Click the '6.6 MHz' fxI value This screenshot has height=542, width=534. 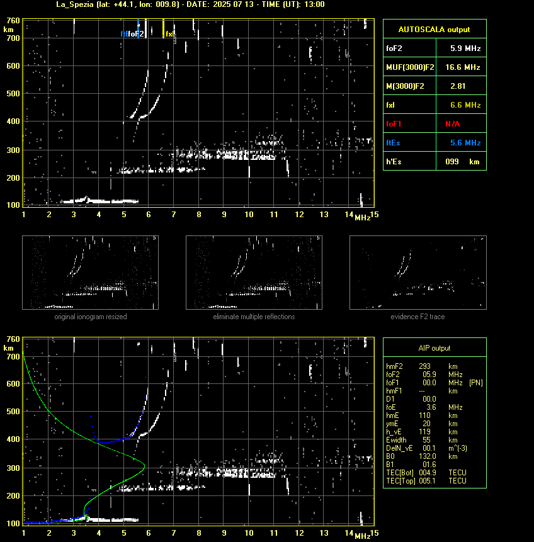pyautogui.click(x=465, y=105)
